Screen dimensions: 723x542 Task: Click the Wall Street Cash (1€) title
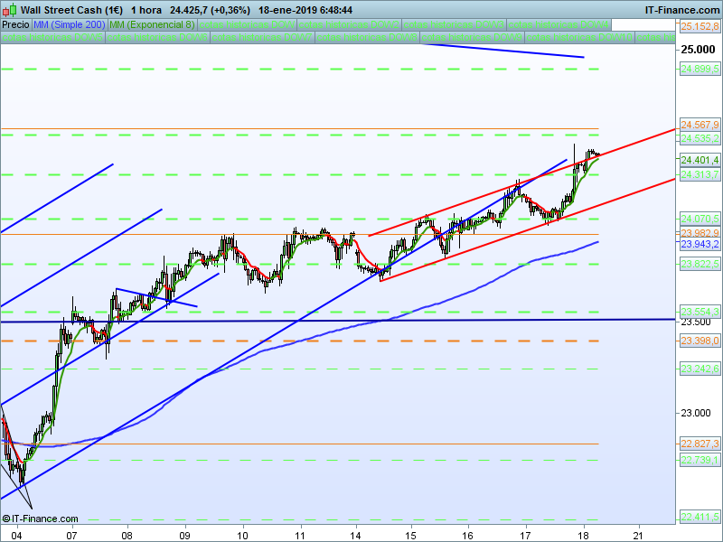coord(71,10)
